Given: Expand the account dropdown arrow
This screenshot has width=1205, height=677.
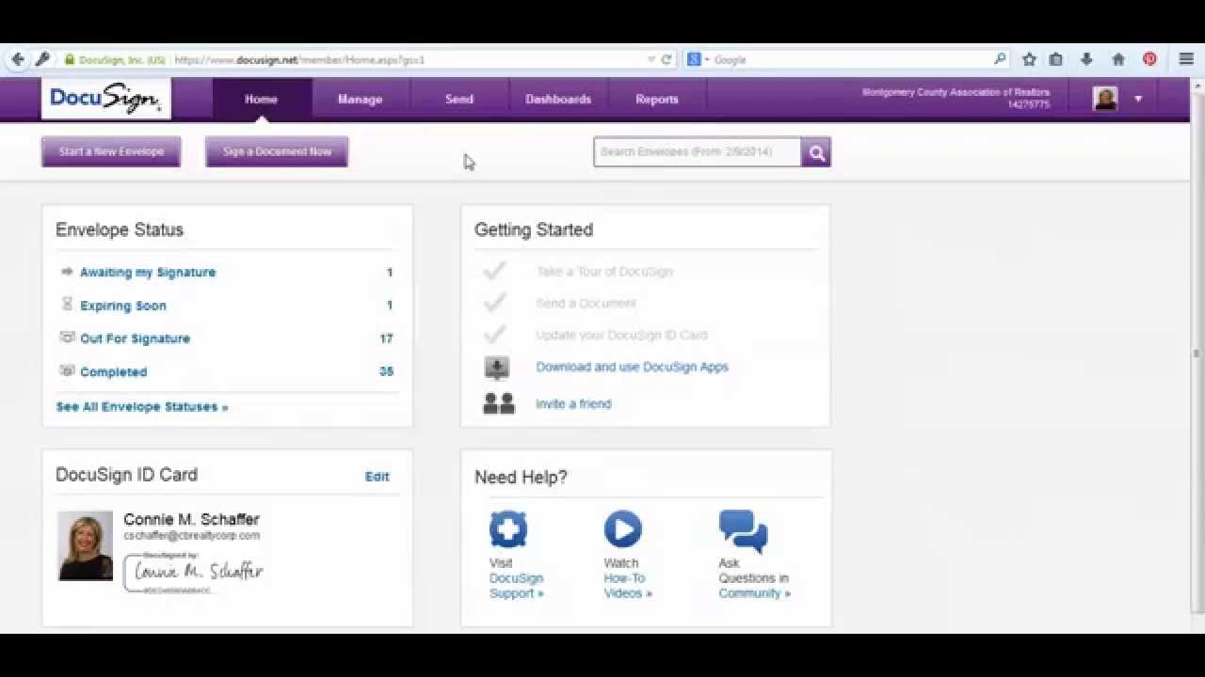Looking at the screenshot, I should pyautogui.click(x=1138, y=99).
